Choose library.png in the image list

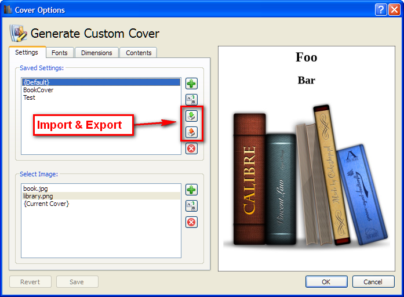point(101,196)
